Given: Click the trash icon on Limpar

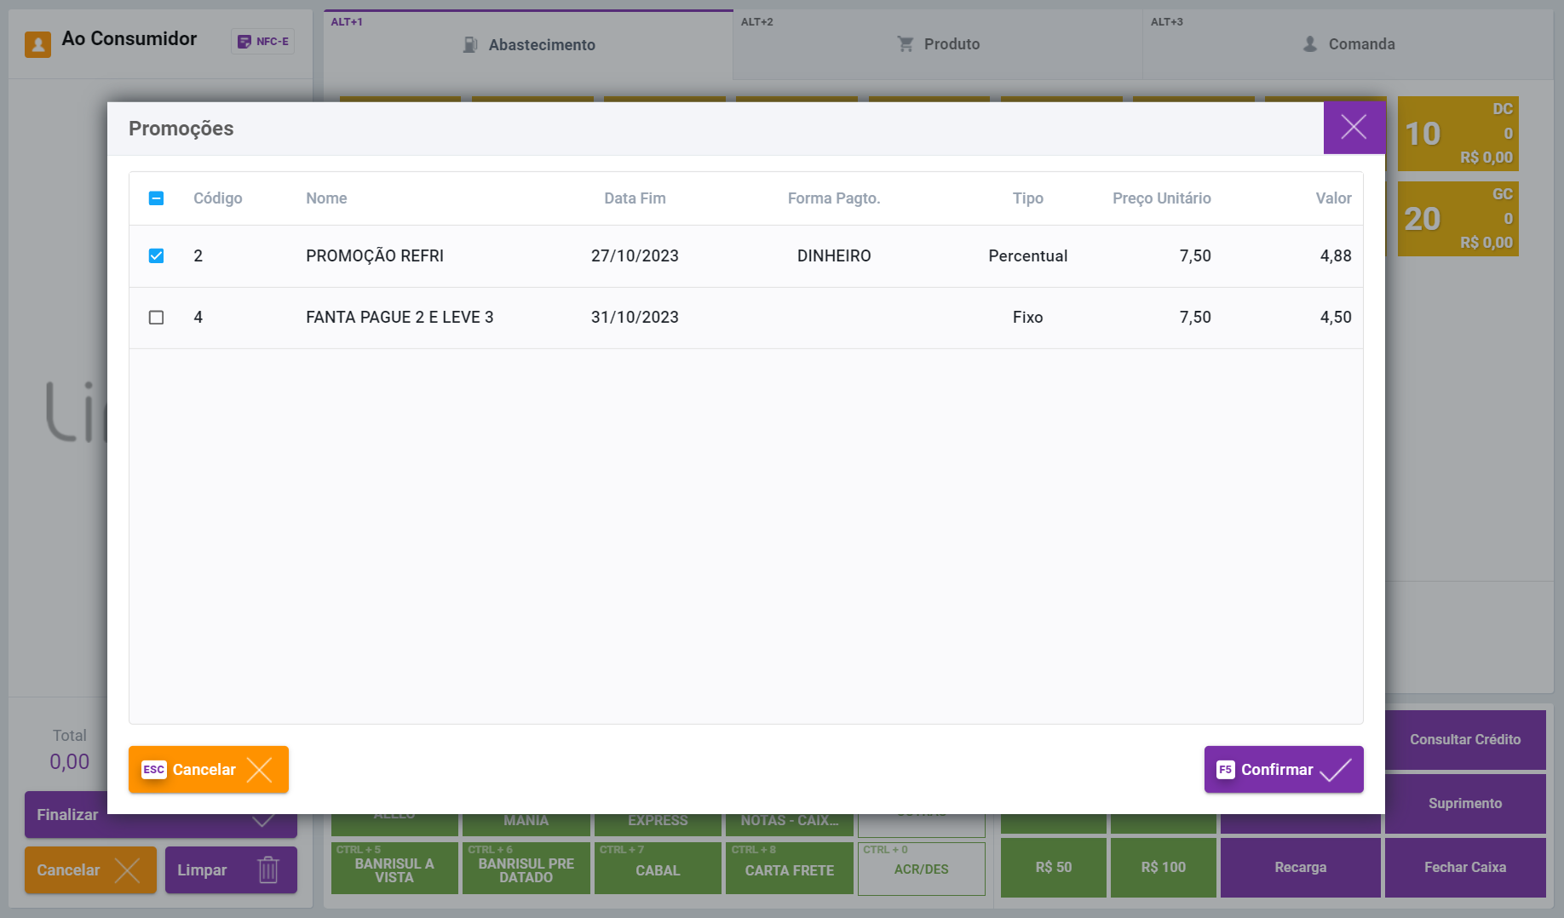Looking at the screenshot, I should pos(268,869).
